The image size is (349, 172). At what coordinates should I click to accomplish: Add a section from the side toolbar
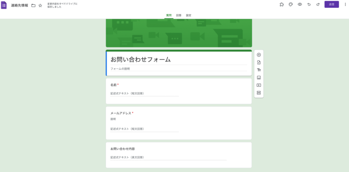[x=259, y=93]
